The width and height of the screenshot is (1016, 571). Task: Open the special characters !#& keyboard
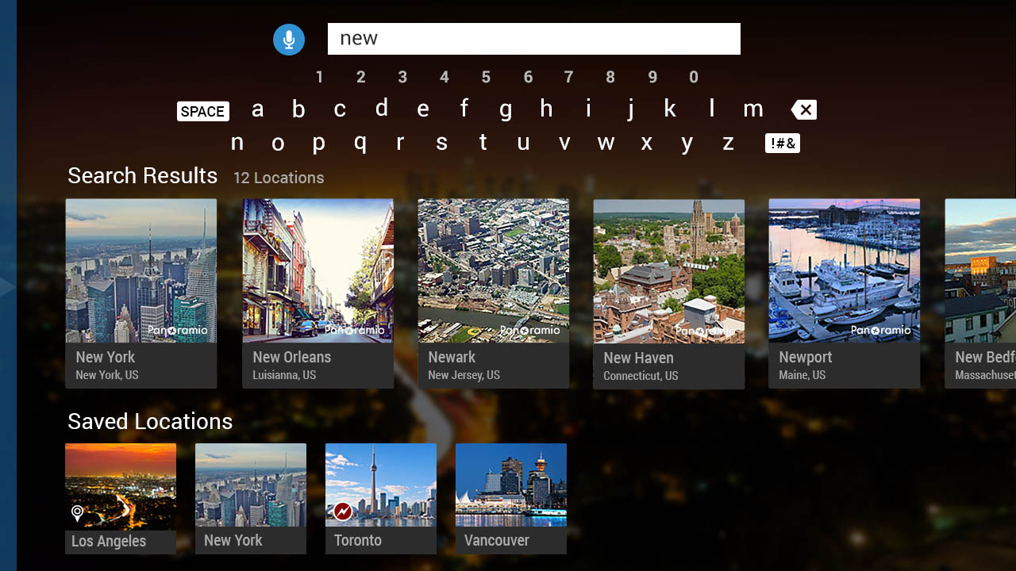point(783,144)
